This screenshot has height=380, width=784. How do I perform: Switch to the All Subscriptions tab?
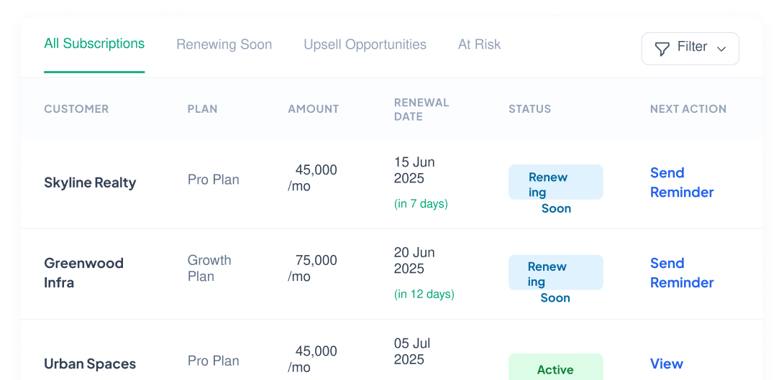(x=94, y=44)
